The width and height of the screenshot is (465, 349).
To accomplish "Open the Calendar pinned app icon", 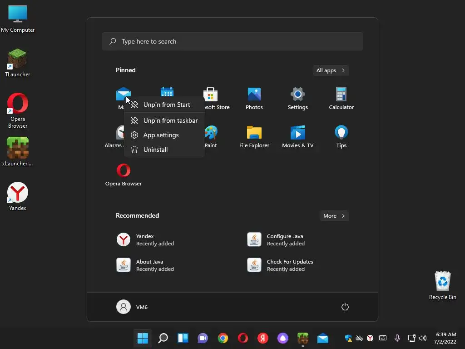I will click(x=167, y=92).
